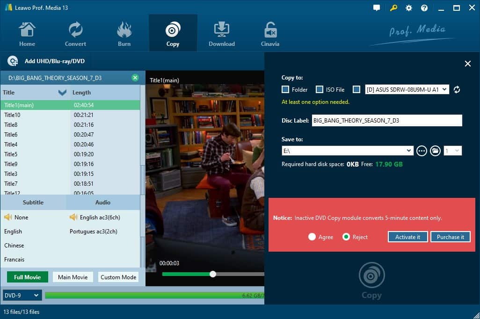Enable the Folder checkbox
The height and width of the screenshot is (319, 480).
tap(285, 89)
